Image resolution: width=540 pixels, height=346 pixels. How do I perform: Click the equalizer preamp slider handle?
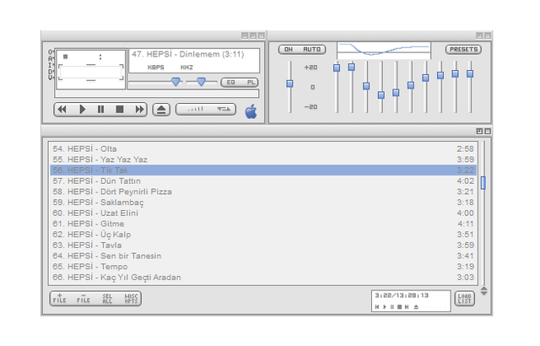pos(289,84)
